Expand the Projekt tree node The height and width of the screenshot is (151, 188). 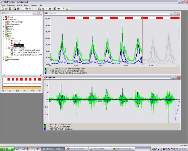click(x=4, y=17)
